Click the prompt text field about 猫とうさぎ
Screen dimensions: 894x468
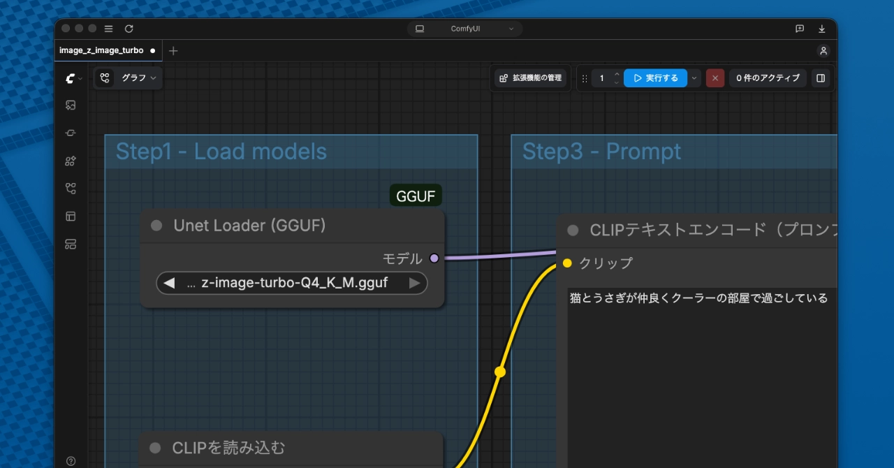pyautogui.click(x=702, y=377)
